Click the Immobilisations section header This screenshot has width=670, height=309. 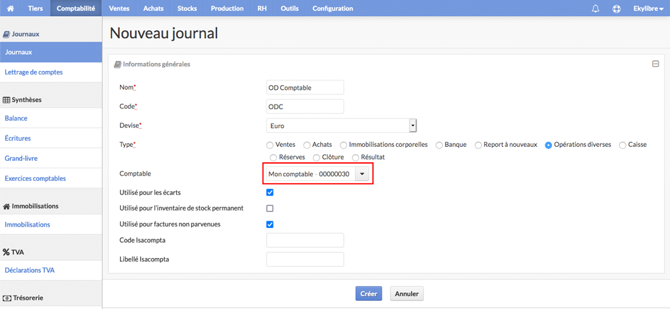pos(31,206)
